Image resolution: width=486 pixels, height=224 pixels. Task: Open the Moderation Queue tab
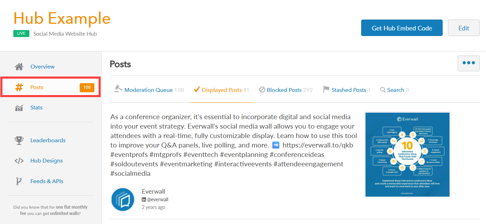[x=149, y=90]
